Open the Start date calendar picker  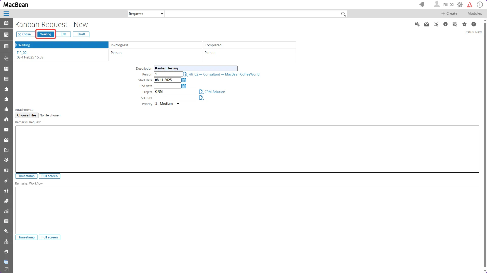(x=184, y=80)
